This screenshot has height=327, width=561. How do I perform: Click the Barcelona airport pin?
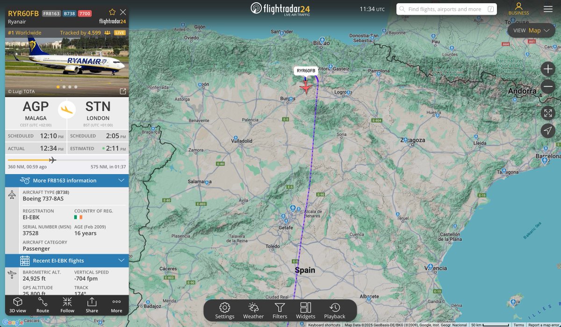545,161
